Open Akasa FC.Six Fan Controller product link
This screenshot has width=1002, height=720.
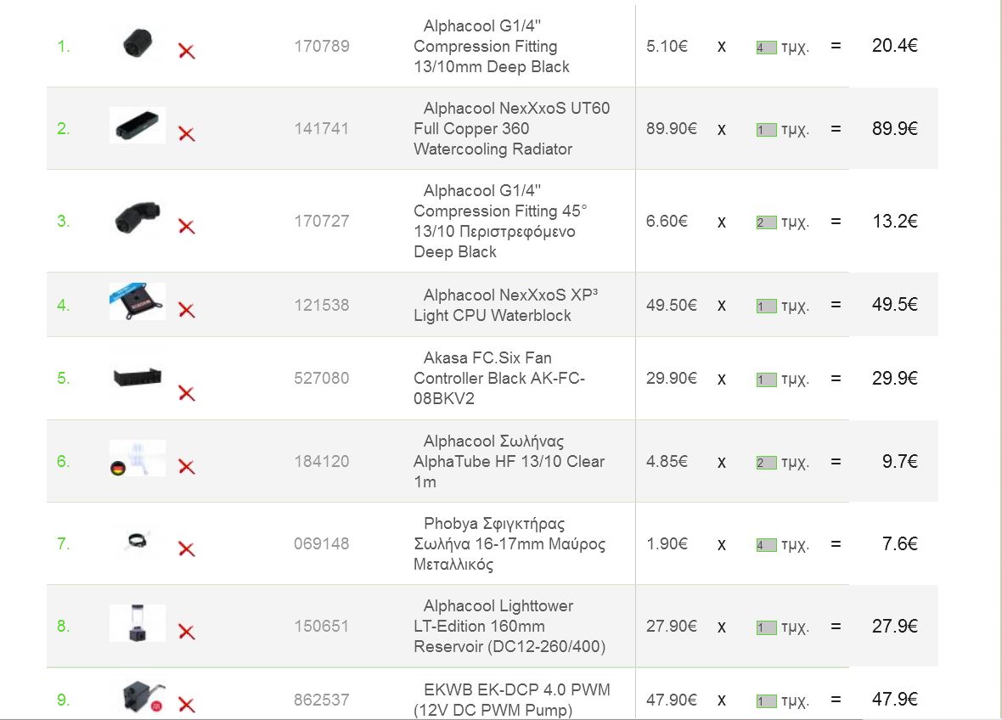coord(499,378)
